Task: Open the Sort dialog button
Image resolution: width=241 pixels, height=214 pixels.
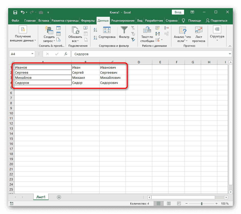Action: tap(107, 33)
